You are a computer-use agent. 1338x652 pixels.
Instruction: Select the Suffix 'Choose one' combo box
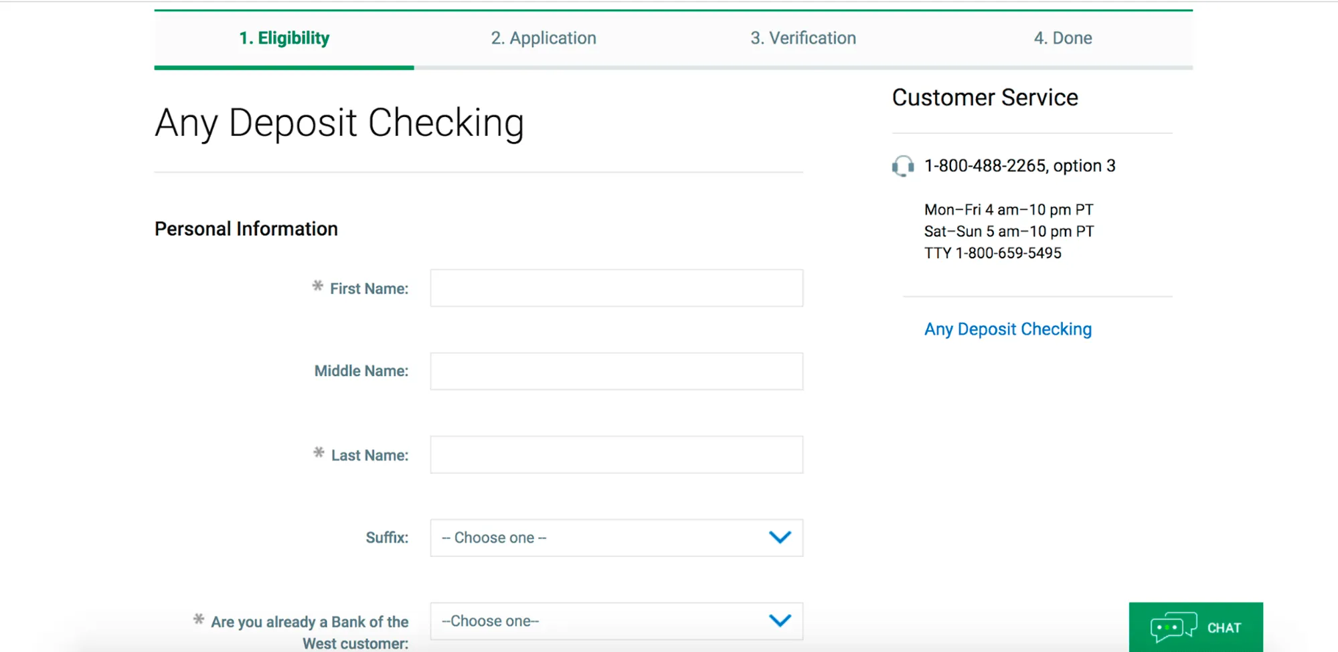(x=616, y=538)
